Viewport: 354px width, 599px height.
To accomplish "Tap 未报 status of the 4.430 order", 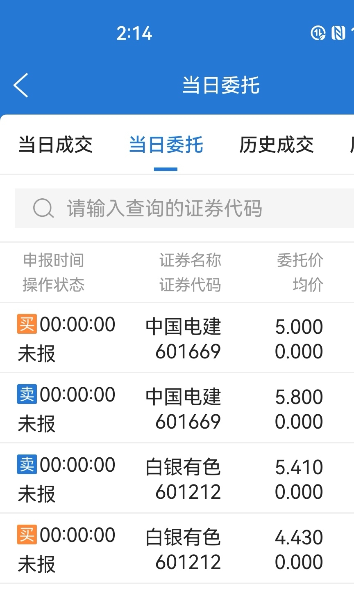I will pyautogui.click(x=37, y=564).
